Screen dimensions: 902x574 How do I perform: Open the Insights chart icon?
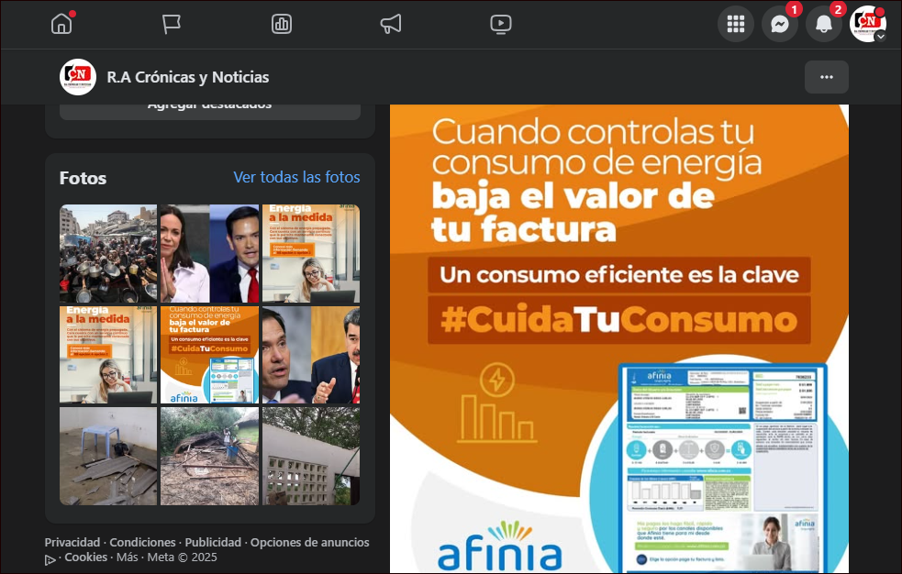(x=282, y=25)
